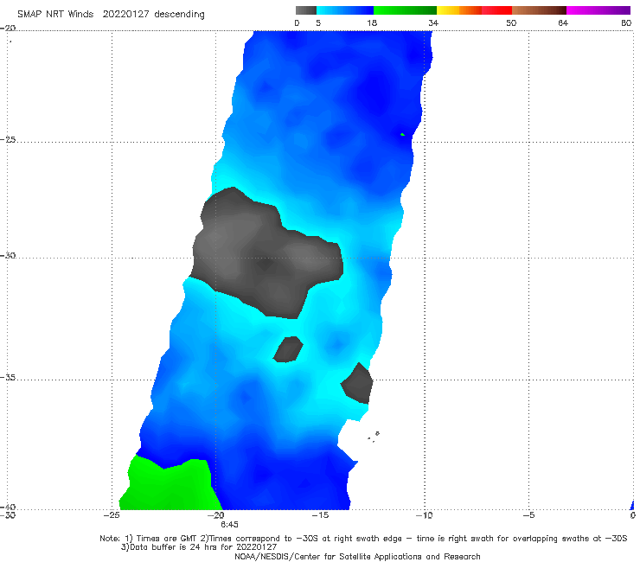Image resolution: width=640 pixels, height=562 pixels.
Task: Click the color scale label '50'
Action: [x=511, y=23]
